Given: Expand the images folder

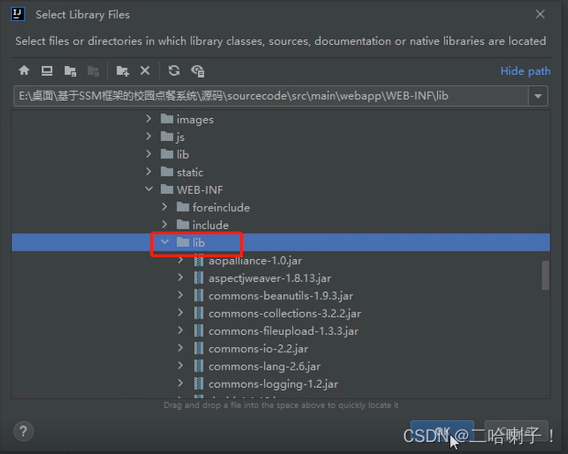Looking at the screenshot, I should [x=148, y=119].
